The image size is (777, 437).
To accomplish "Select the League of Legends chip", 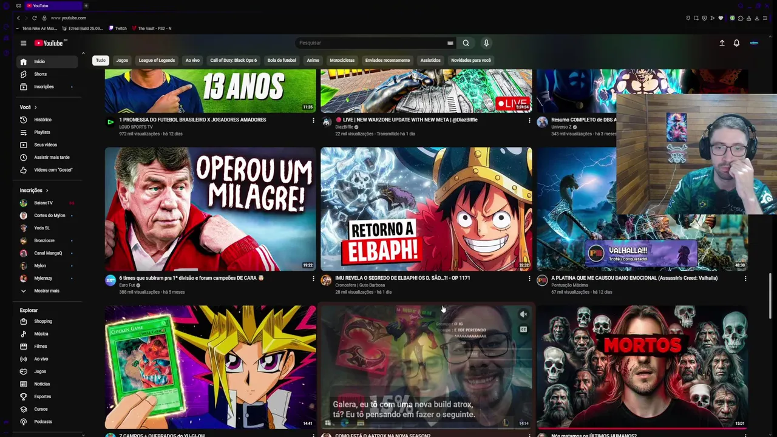I will pyautogui.click(x=157, y=60).
